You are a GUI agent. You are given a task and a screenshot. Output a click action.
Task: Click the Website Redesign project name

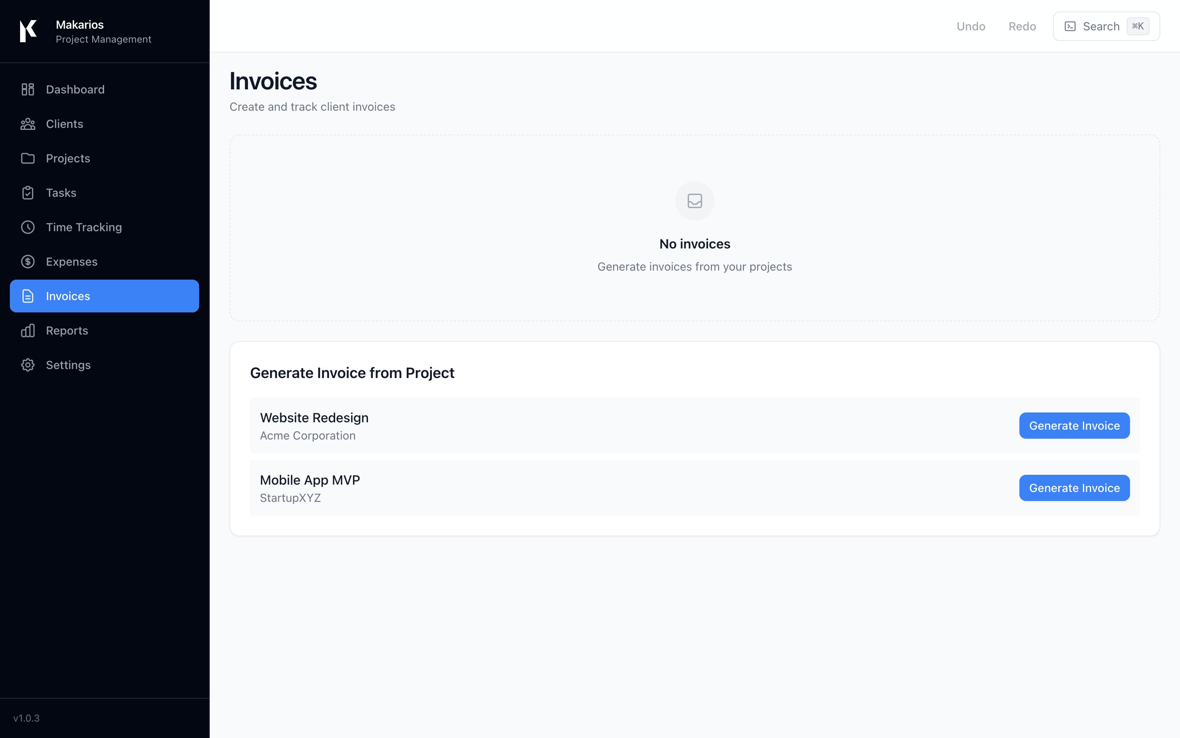(x=314, y=418)
